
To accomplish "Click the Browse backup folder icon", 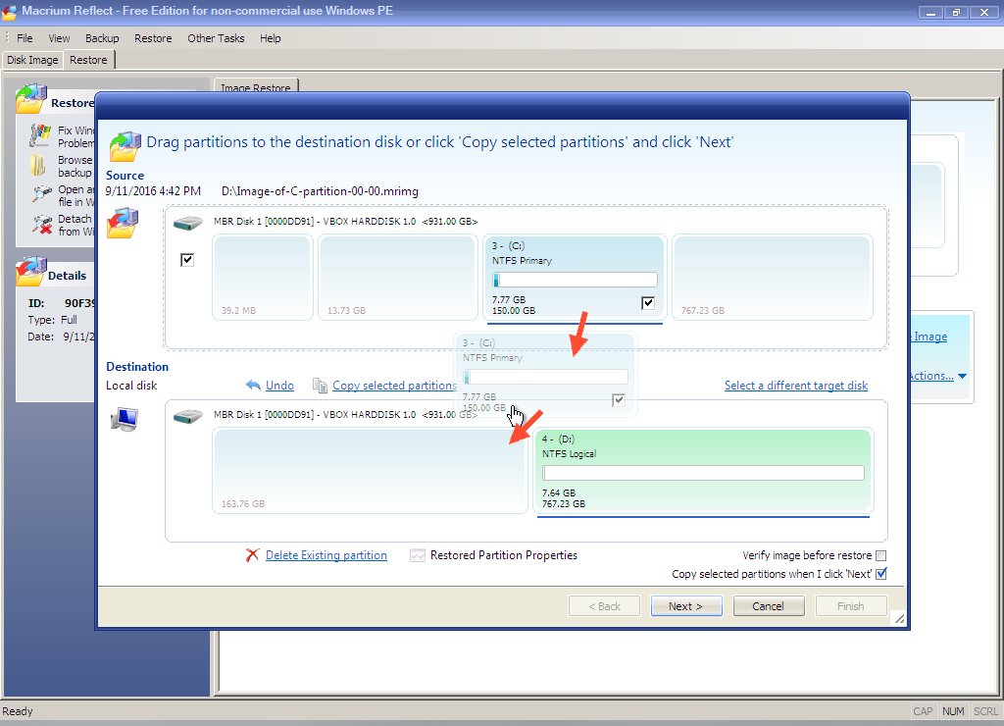I will click(40, 165).
